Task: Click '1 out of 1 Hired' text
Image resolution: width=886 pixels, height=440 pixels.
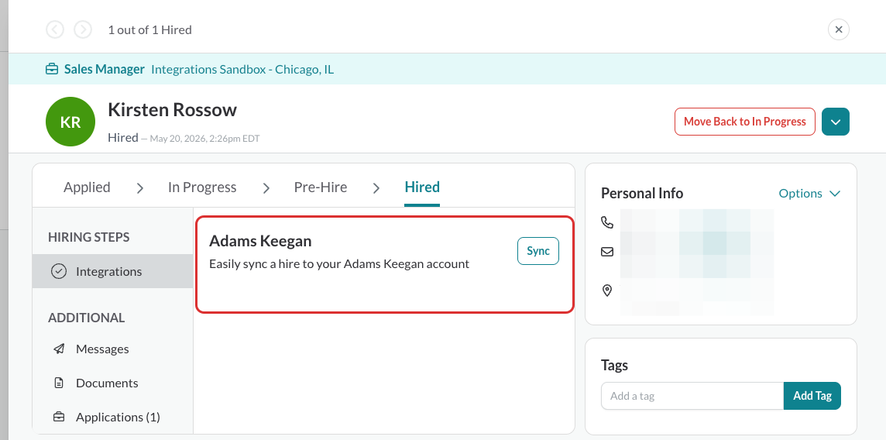Action: coord(149,30)
